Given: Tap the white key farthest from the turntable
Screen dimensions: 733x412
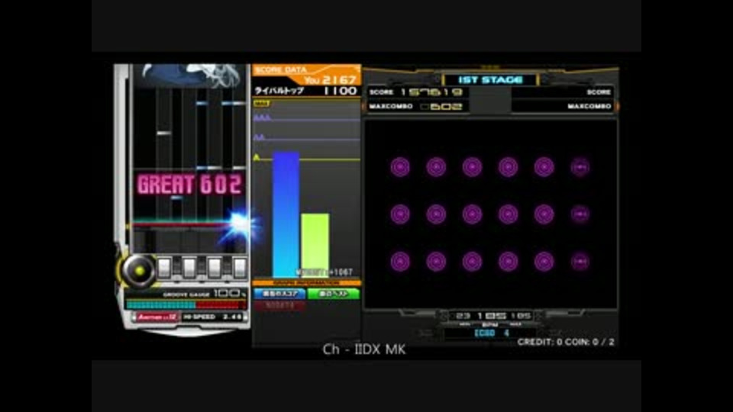Looking at the screenshot, I should pos(240,268).
